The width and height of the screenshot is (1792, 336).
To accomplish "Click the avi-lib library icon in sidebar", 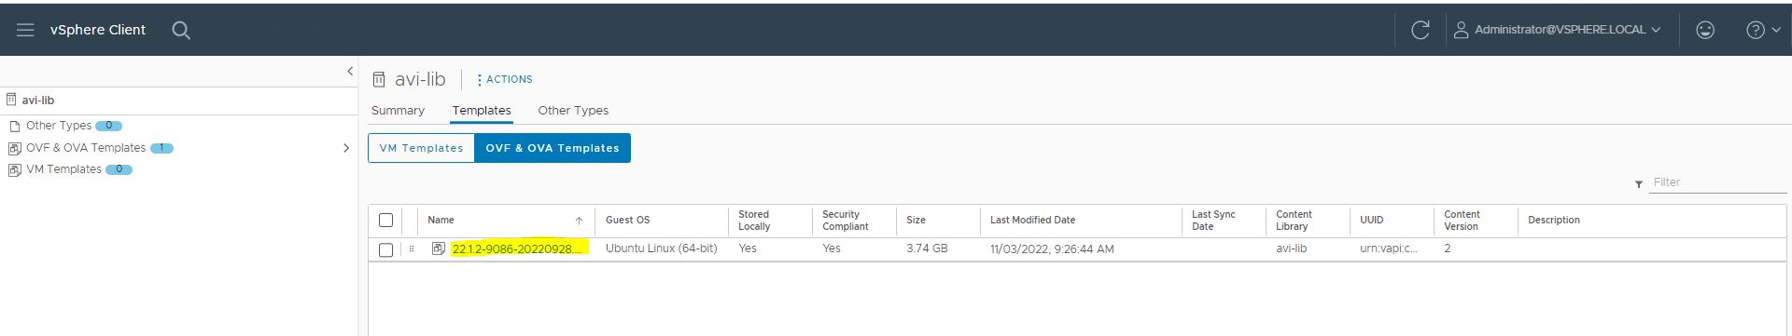I will click(11, 100).
